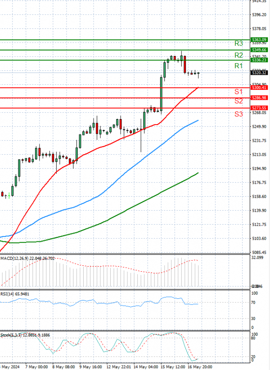The width and height of the screenshot is (270, 370).
Task: Click the 12 May 22:01 time label
Action: (119, 367)
